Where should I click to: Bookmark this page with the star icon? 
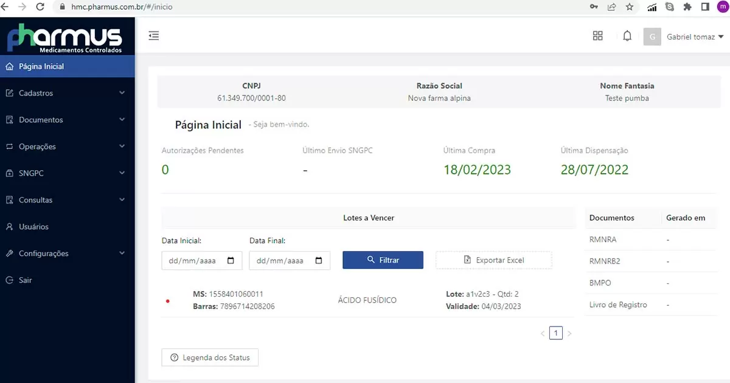(x=630, y=7)
